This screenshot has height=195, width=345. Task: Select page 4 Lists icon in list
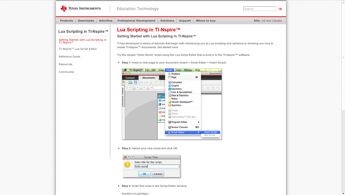pyautogui.click(x=160, y=108)
